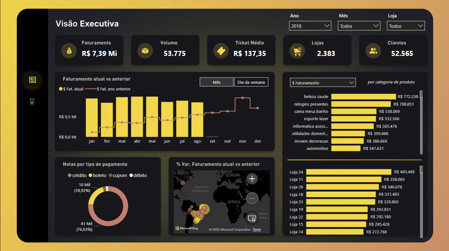Click the box Volume icon
Screen dimensions: 449x251
point(145,51)
